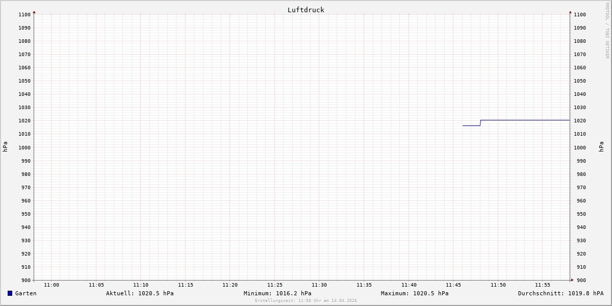Screen dimensions: 612x306
Task: Click the red arrow at the x-axis right end
Action: 572,280
